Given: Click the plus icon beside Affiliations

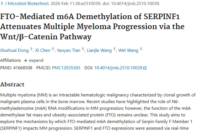Looking at the screenshot, I should click(26, 60).
